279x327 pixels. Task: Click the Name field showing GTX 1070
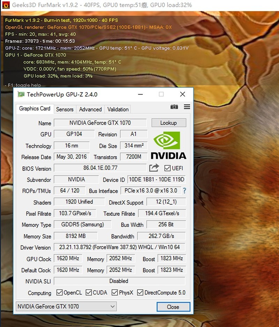coord(100,123)
